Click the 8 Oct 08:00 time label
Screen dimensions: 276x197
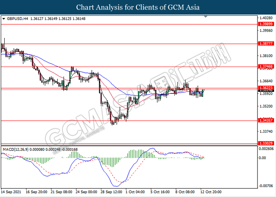185,192
